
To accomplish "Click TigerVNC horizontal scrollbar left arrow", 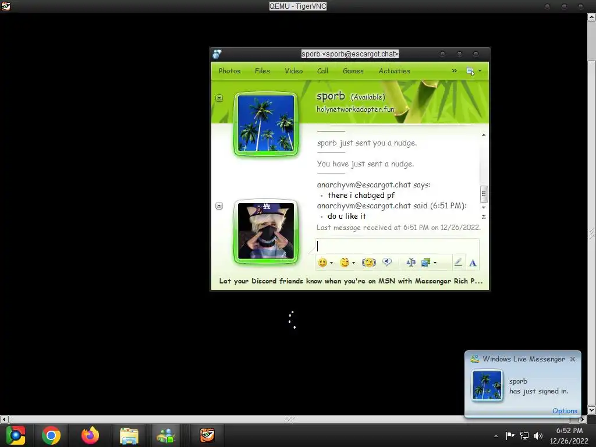I will (x=4, y=419).
